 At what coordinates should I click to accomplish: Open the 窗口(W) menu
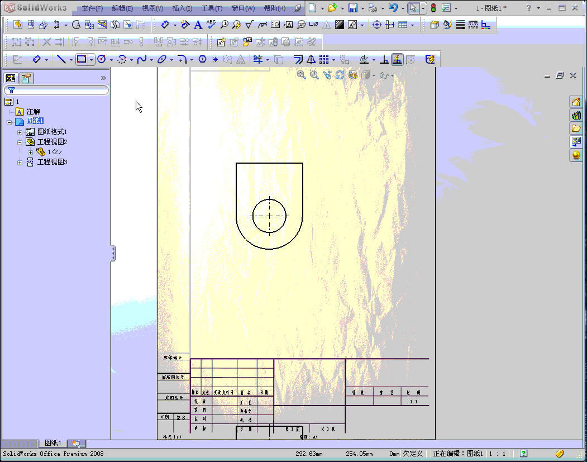click(243, 8)
